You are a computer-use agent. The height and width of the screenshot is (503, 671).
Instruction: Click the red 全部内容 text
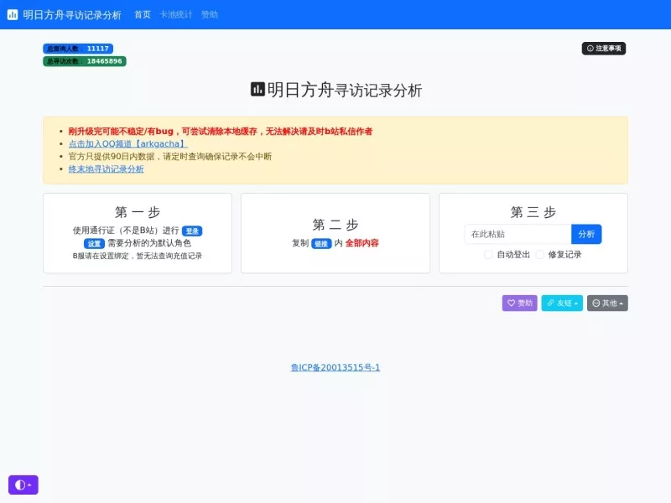click(x=362, y=243)
